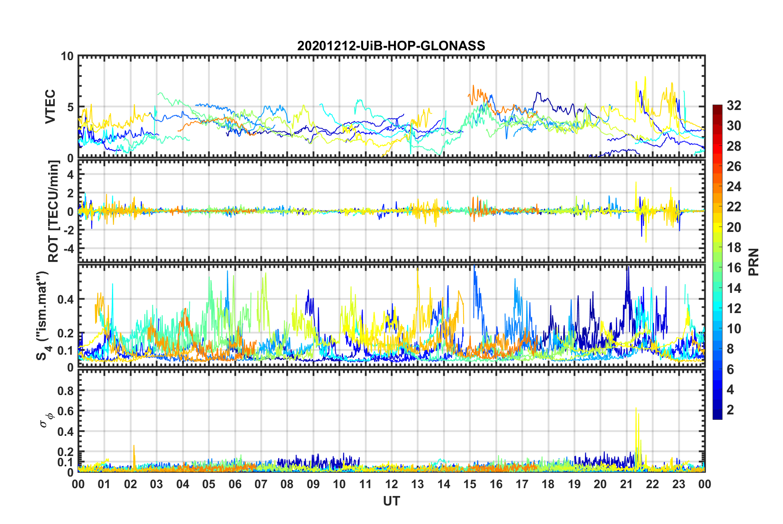This screenshot has height=524, width=783.
Task: Click the PRN colorbar label
Action: pos(754,262)
